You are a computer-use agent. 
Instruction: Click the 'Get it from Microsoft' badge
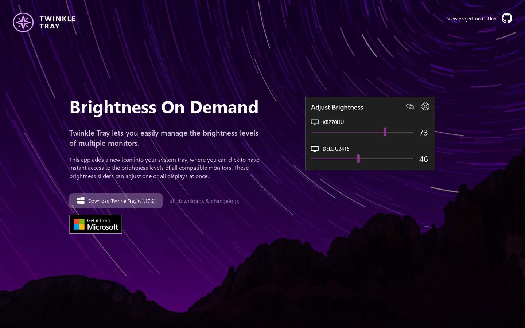pyautogui.click(x=96, y=224)
